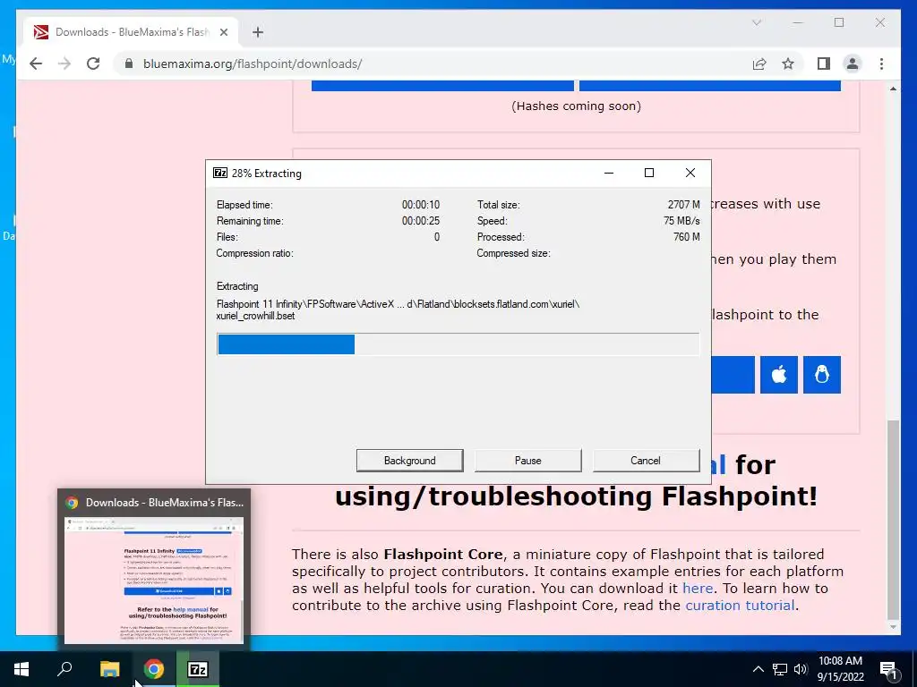Click the 7-Zip taskbar icon
Image resolution: width=917 pixels, height=687 pixels.
(x=198, y=669)
